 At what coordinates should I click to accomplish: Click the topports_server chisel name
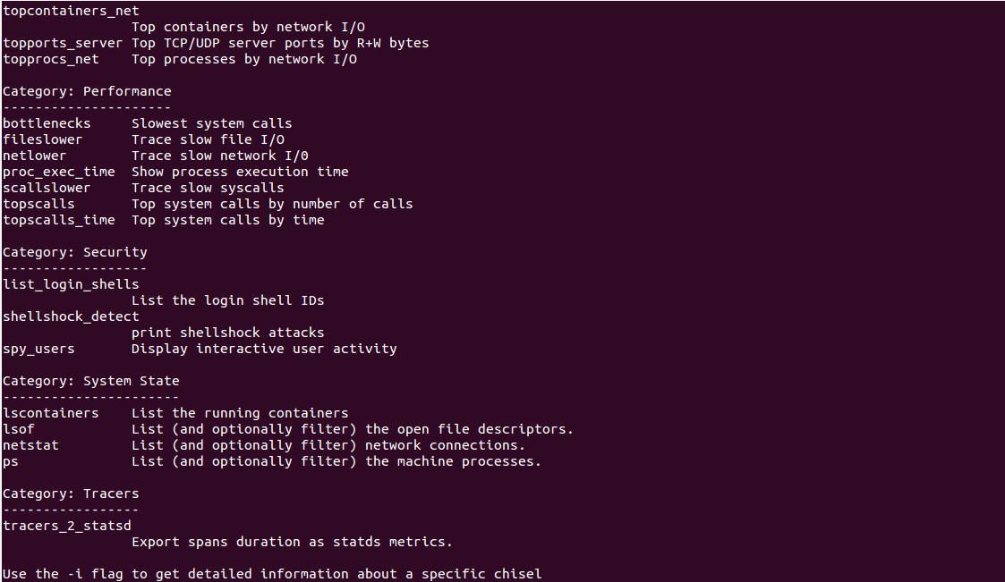point(63,43)
